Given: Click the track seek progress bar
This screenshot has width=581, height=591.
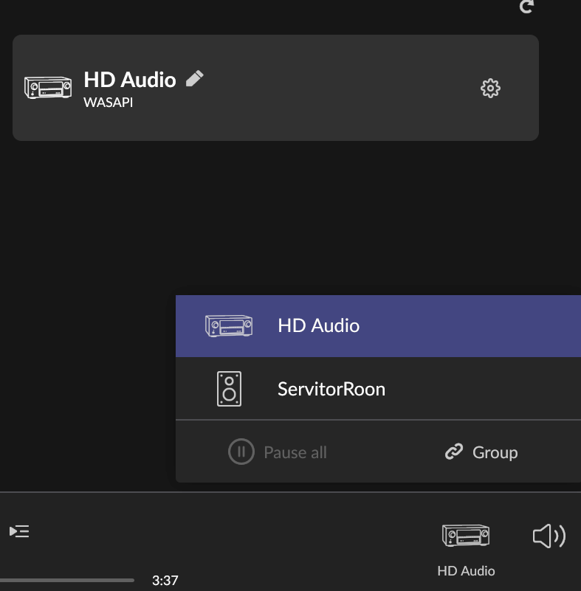Looking at the screenshot, I should [x=66, y=581].
